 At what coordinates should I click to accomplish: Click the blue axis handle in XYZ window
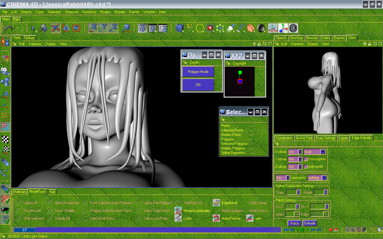point(240,81)
